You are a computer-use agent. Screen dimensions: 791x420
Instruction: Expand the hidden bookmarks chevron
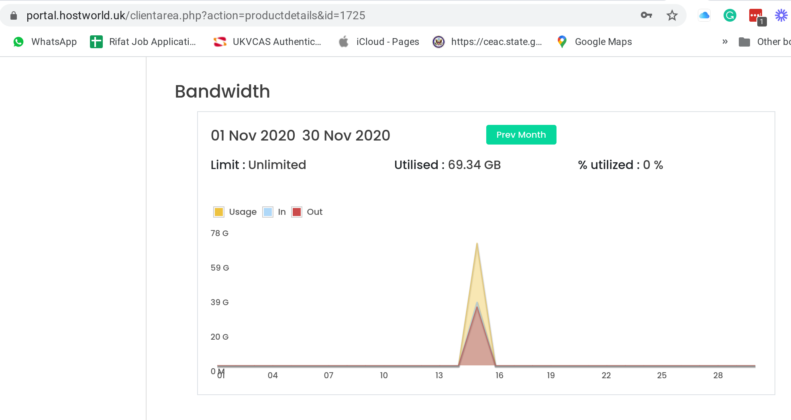coord(725,42)
